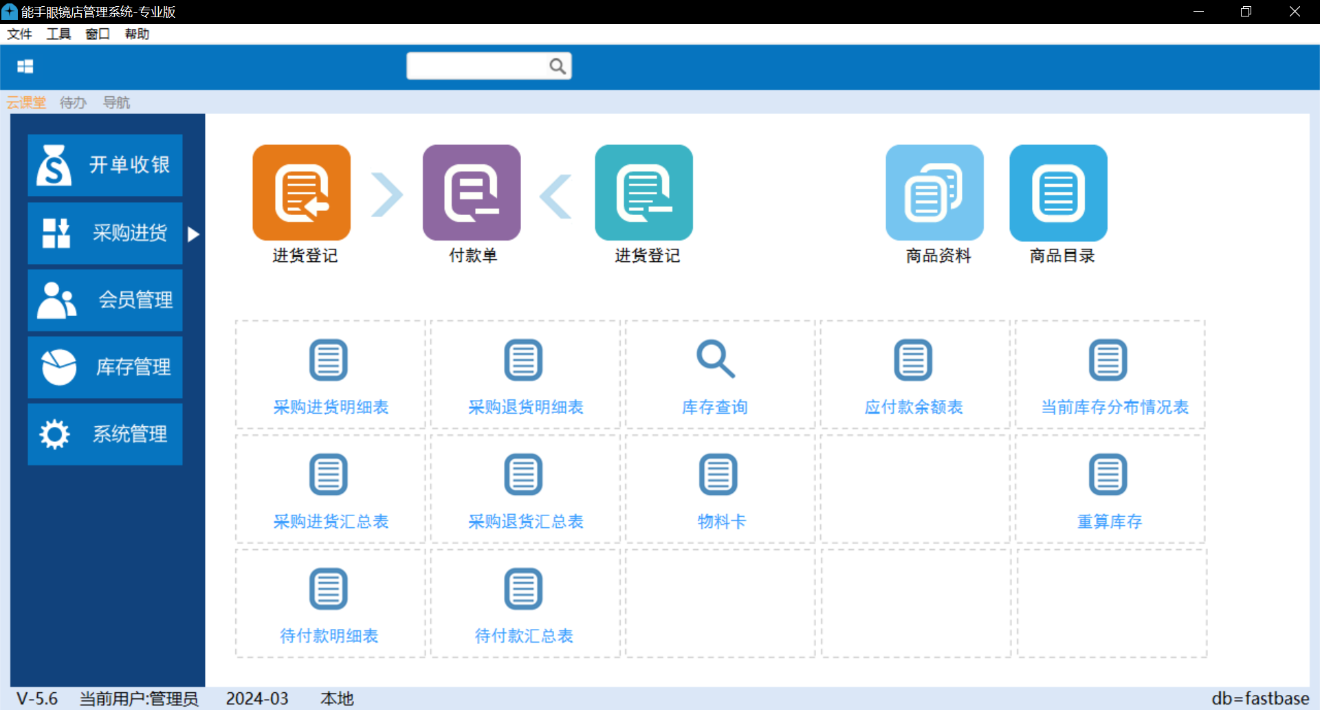Switch to the 云课堂 tab

click(x=26, y=102)
